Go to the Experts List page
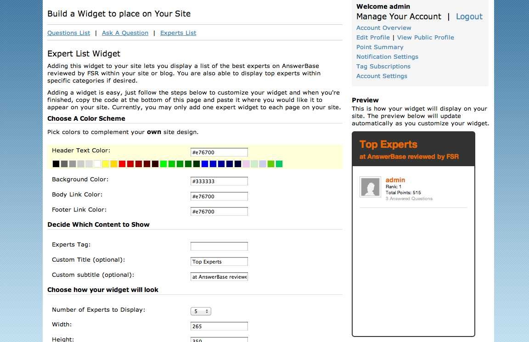 coord(178,33)
